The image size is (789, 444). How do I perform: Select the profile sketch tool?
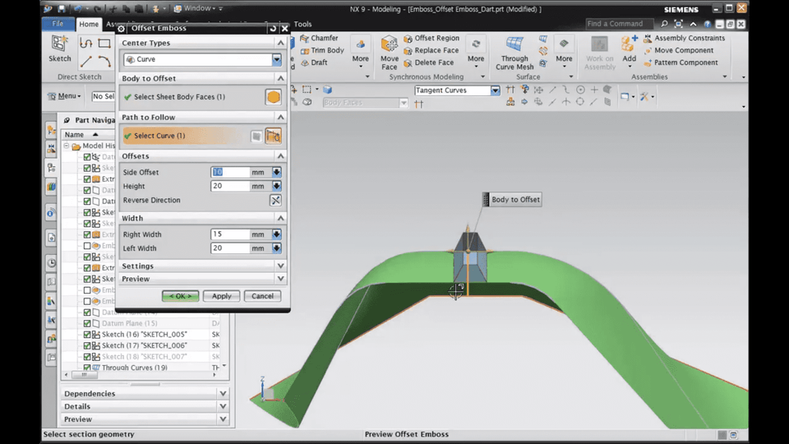[x=86, y=44]
